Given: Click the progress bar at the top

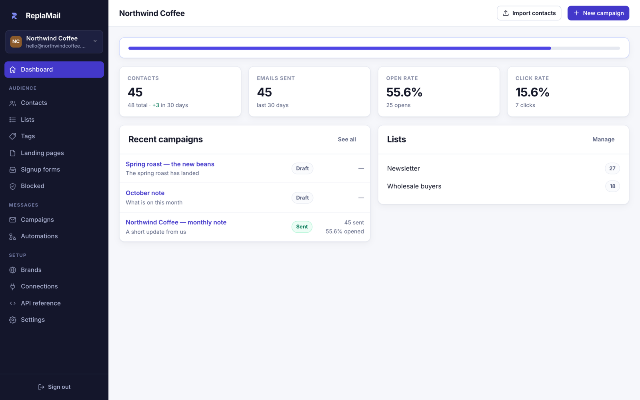Looking at the screenshot, I should click(x=374, y=48).
